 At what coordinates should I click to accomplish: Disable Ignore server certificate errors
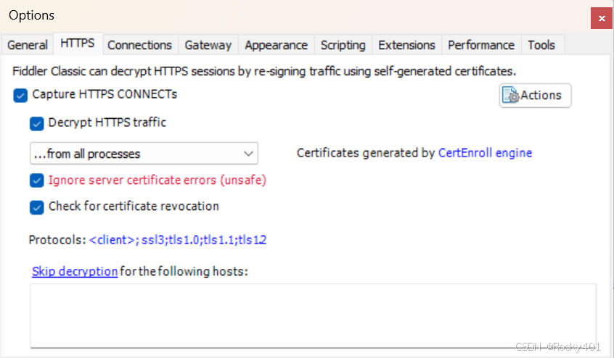tap(37, 180)
